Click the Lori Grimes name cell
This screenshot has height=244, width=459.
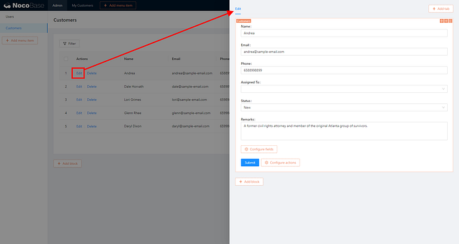pyautogui.click(x=132, y=99)
